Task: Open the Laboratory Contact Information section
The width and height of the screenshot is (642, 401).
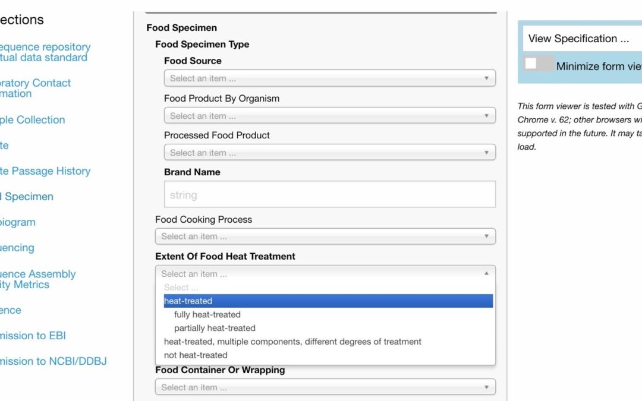Action: click(x=35, y=88)
